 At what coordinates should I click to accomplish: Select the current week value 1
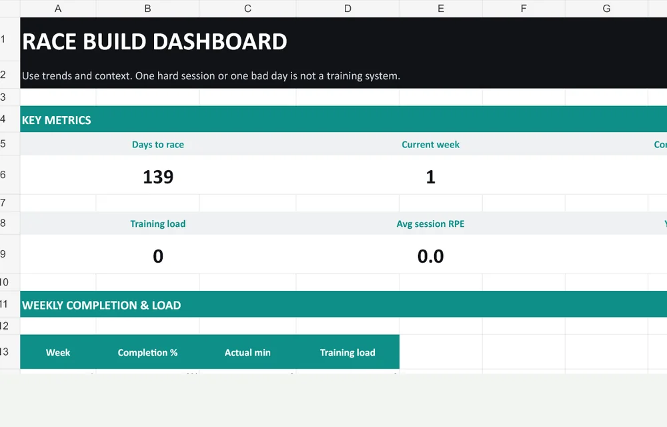[x=430, y=177]
